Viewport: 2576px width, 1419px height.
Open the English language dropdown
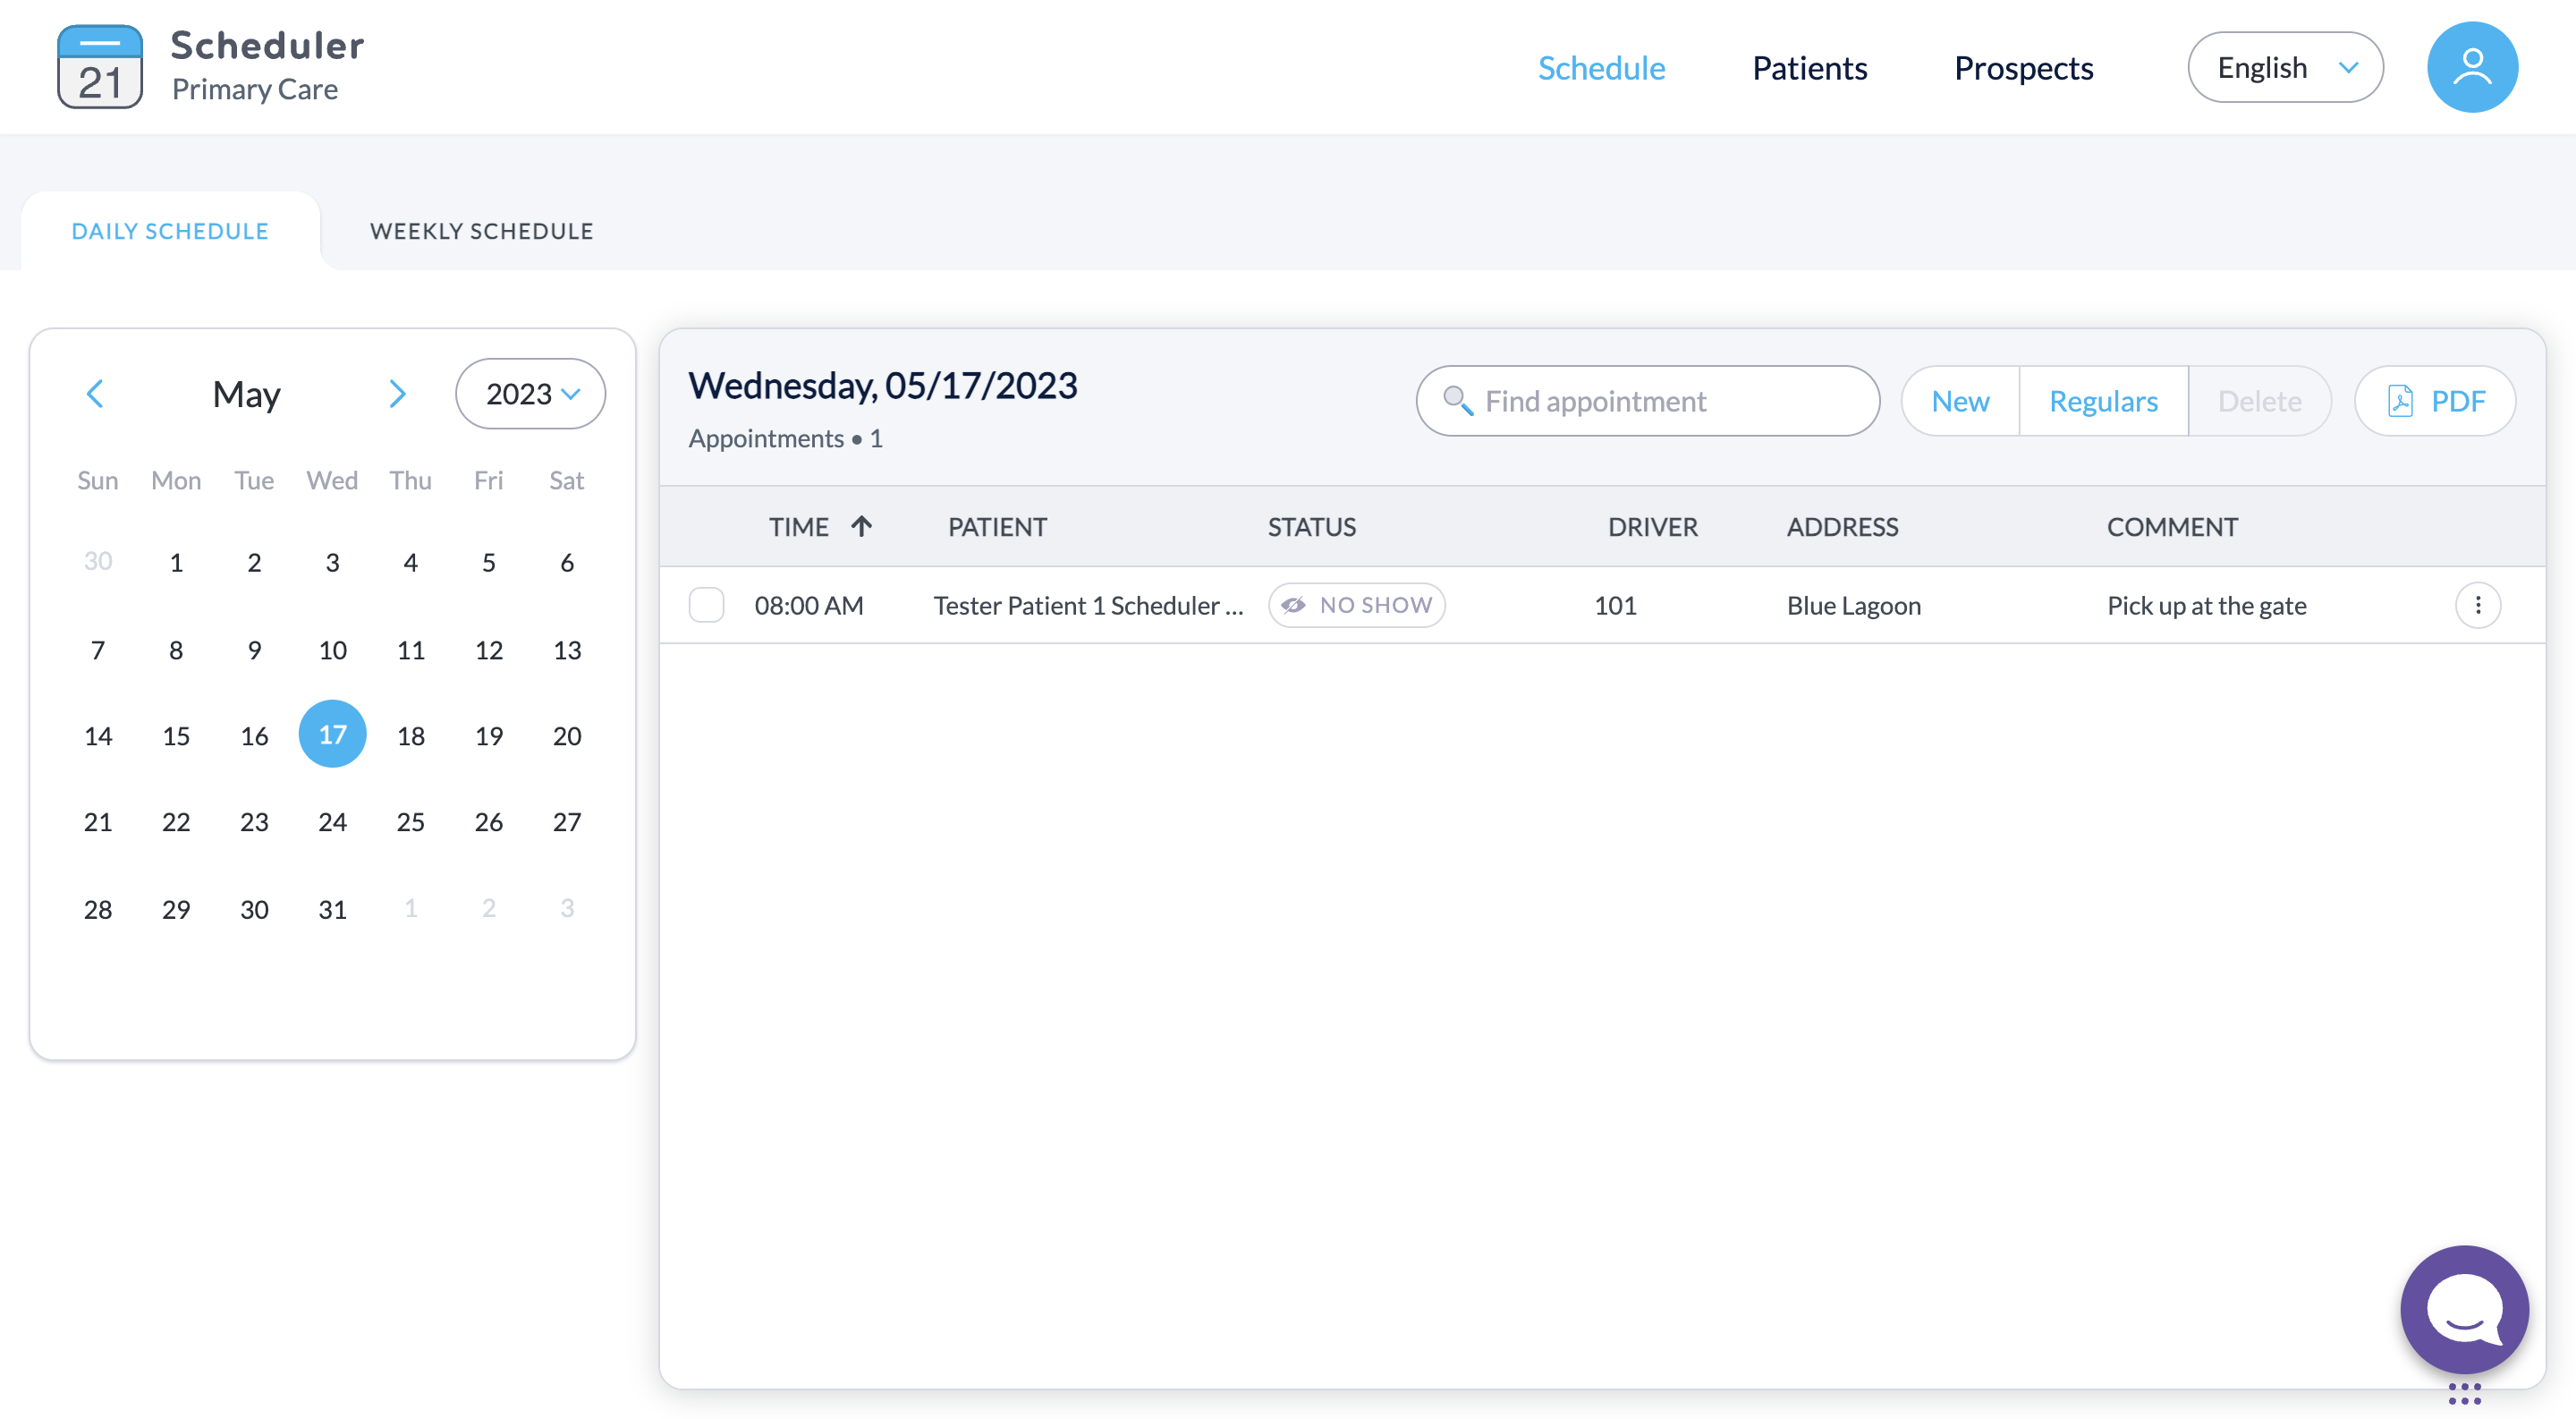coord(2284,67)
